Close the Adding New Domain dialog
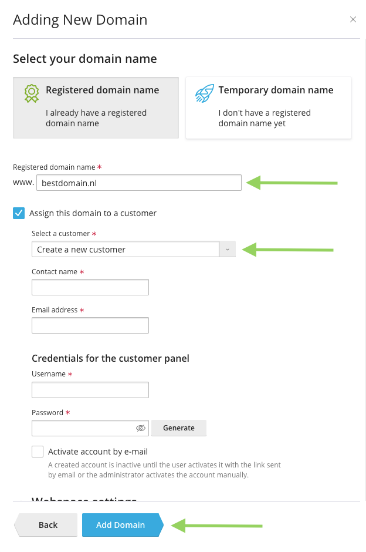The image size is (366, 552). [353, 19]
